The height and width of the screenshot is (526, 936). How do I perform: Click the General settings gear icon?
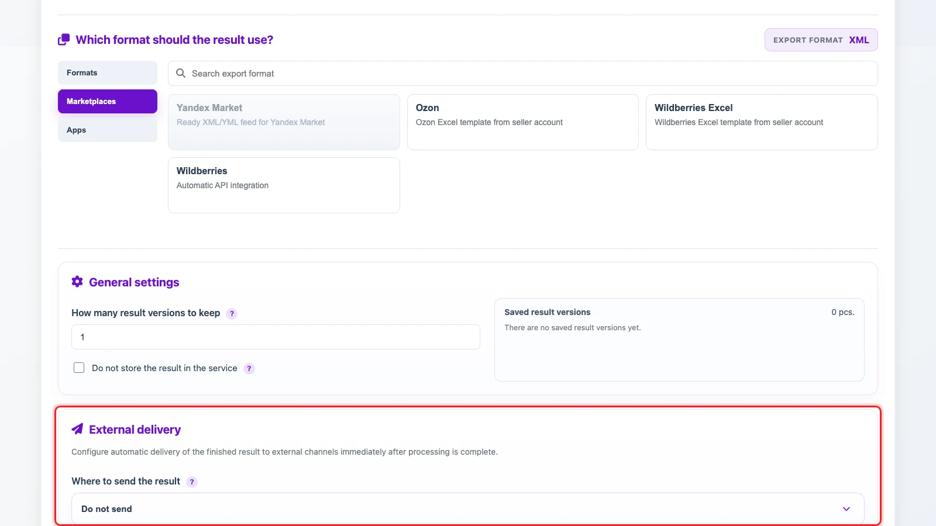coord(77,282)
